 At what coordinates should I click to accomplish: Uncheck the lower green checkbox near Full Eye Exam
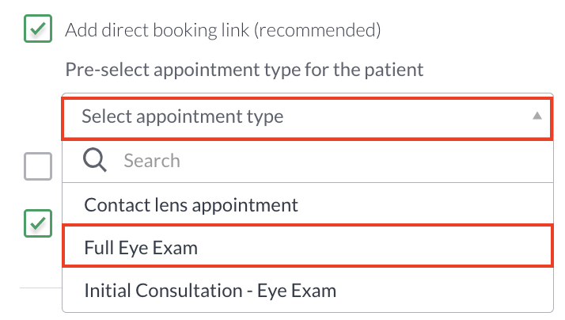[x=38, y=223]
